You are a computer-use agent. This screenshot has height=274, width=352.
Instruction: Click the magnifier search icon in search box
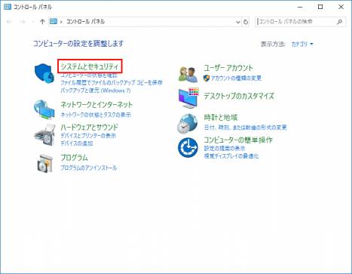pyautogui.click(x=339, y=22)
